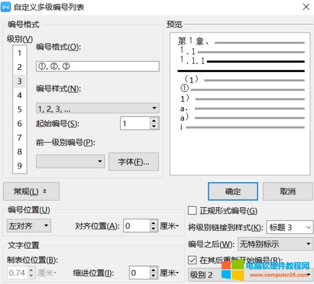
Task: Confirm with the 确定 button
Action: click(233, 191)
